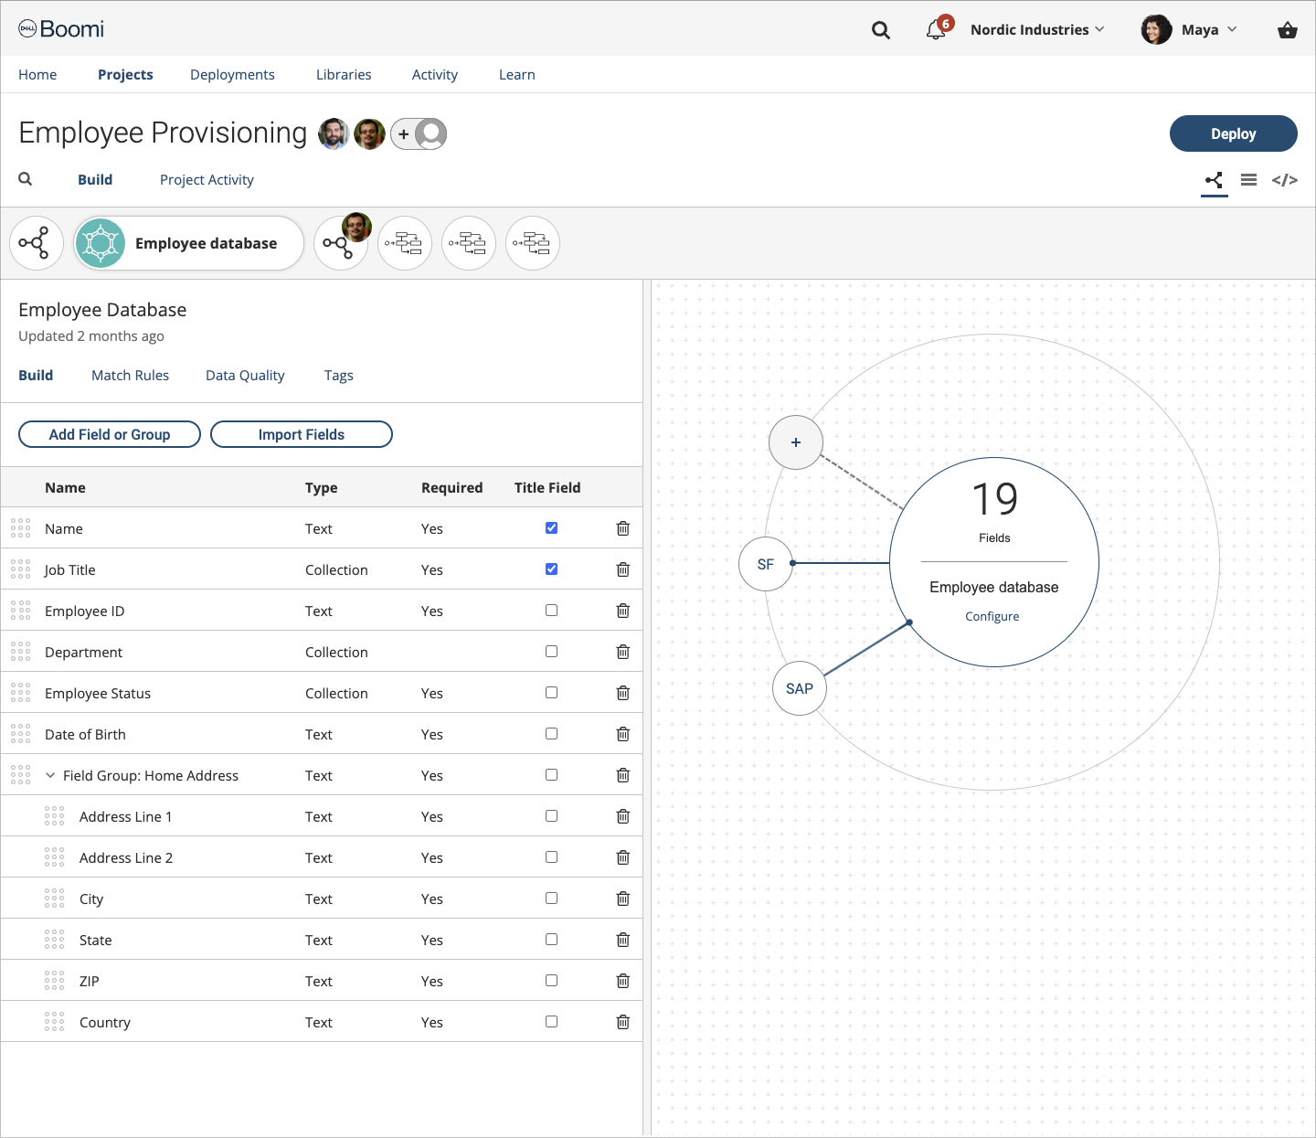Check Title Field for Employee ID
1316x1138 pixels.
(x=551, y=610)
